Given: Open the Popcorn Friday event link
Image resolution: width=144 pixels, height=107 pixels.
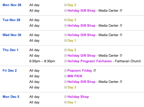Looking at the screenshot, I should (x=80, y=70).
